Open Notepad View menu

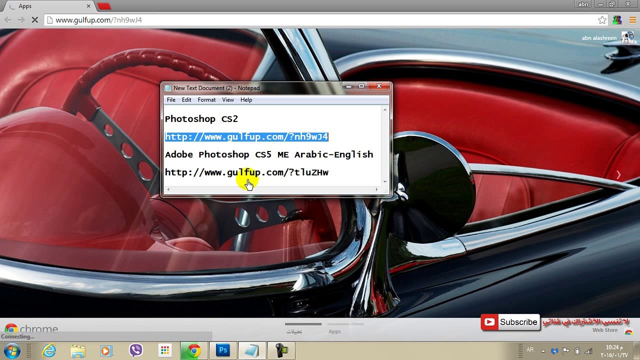[228, 100]
